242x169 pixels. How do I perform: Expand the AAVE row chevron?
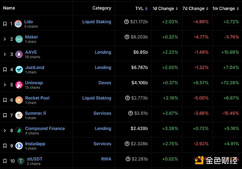click(5, 54)
